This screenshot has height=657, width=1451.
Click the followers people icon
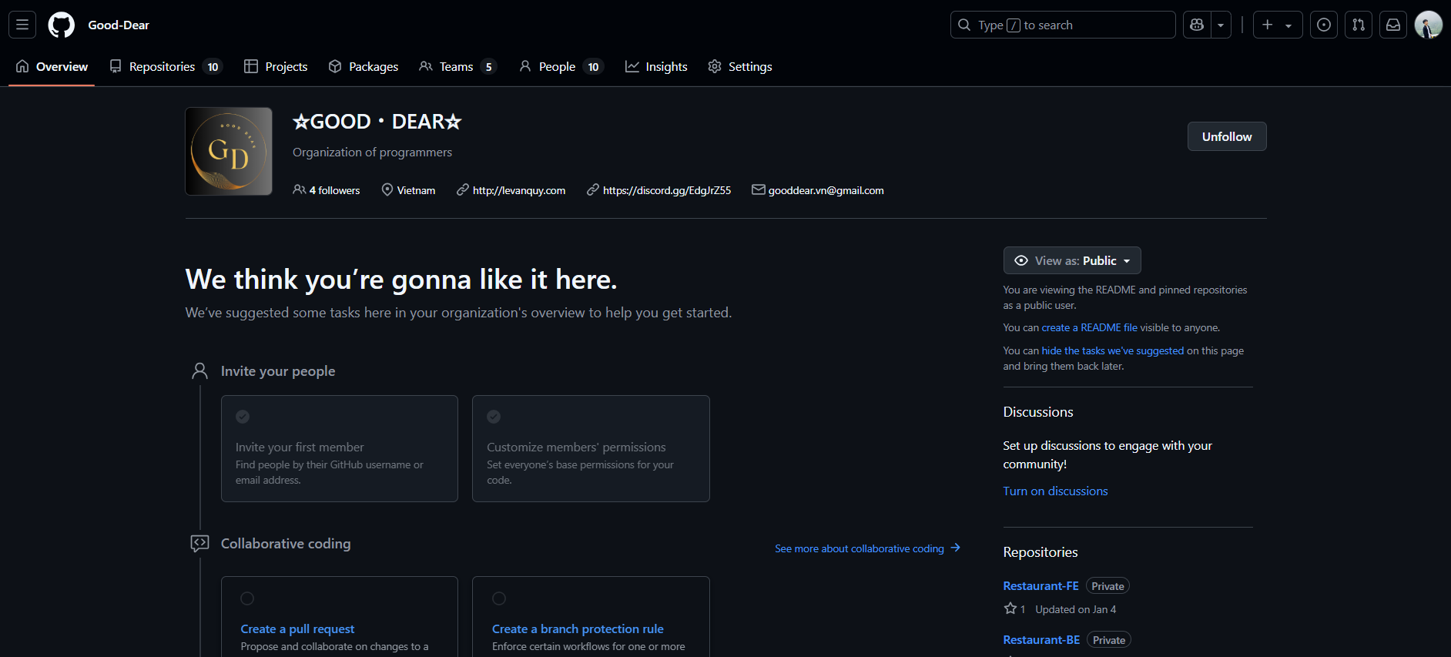click(300, 189)
